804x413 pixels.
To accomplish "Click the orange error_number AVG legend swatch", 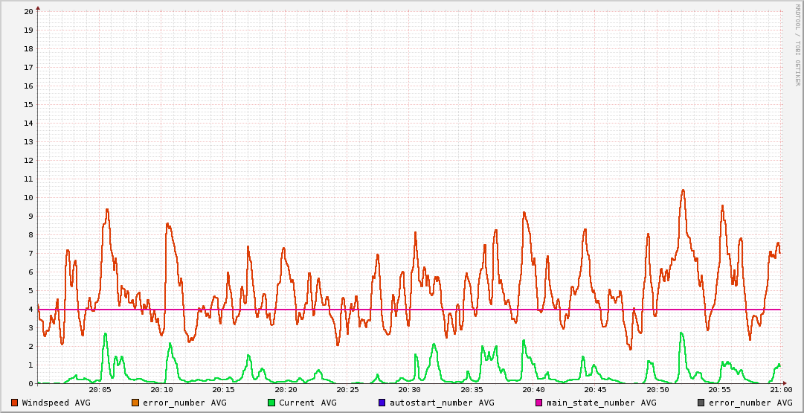I will tap(135, 403).
